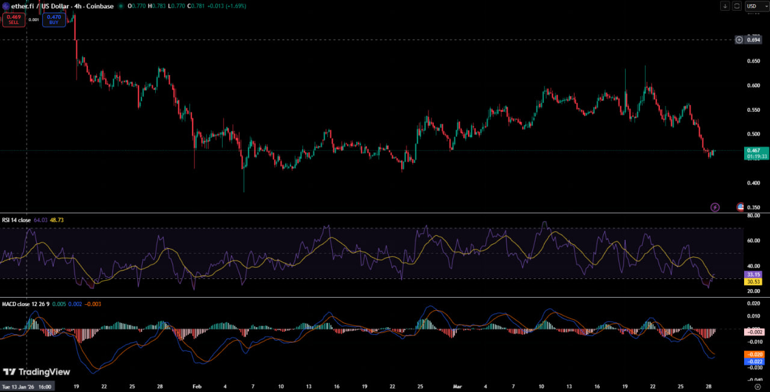This screenshot has height=392, width=770.
Task: Click the RSI value 64.03
Action: [40, 220]
